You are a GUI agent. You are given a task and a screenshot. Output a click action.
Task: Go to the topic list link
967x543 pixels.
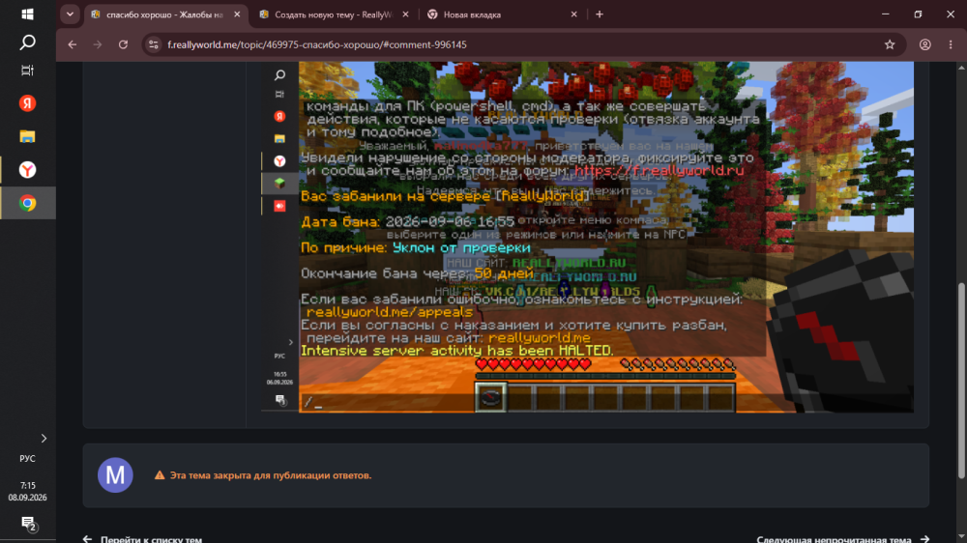point(143,539)
